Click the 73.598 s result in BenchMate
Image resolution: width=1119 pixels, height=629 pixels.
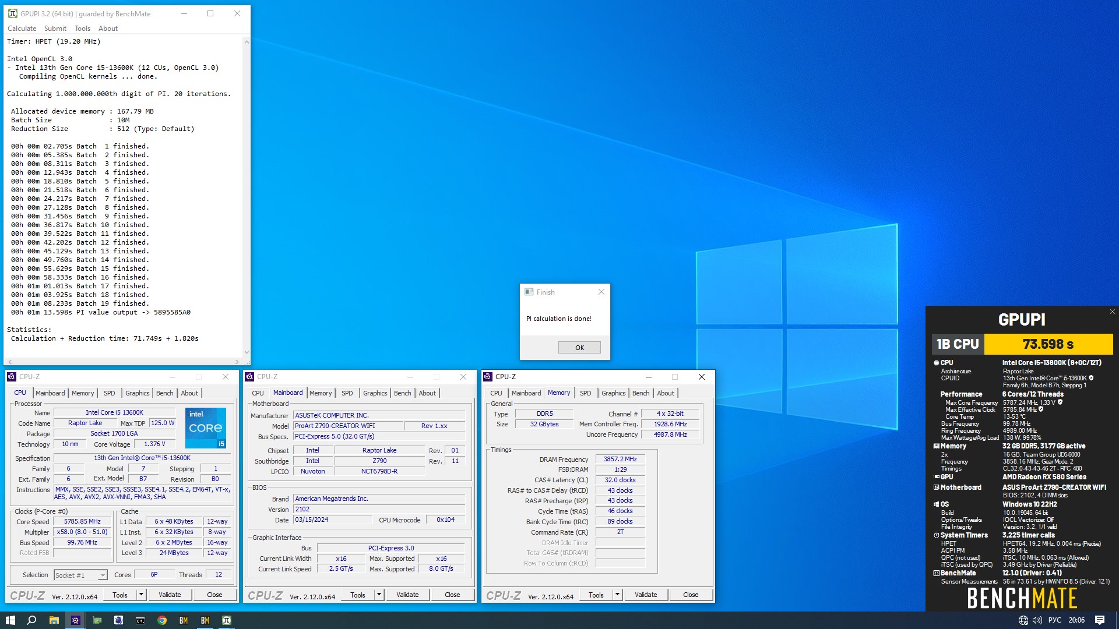click(x=1048, y=344)
